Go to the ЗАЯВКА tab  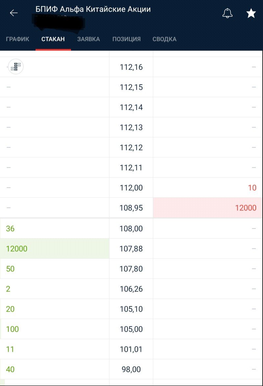pyautogui.click(x=89, y=39)
